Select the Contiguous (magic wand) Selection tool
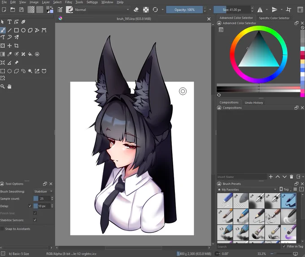 (x=30, y=71)
